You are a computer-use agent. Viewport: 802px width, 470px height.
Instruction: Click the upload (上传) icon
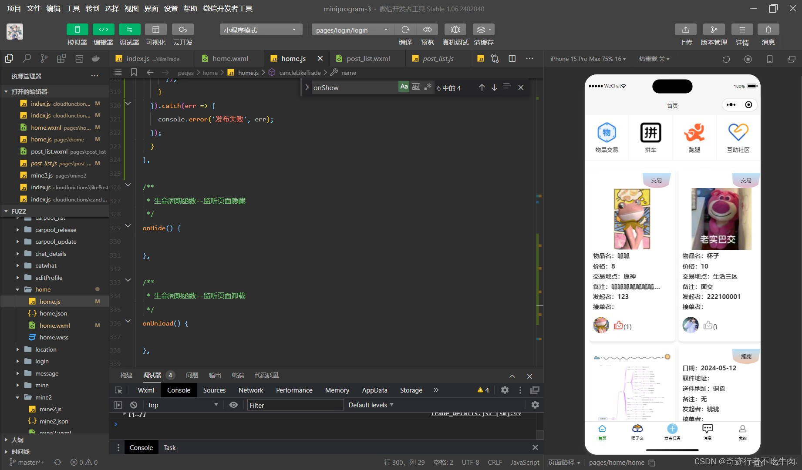[x=685, y=30]
